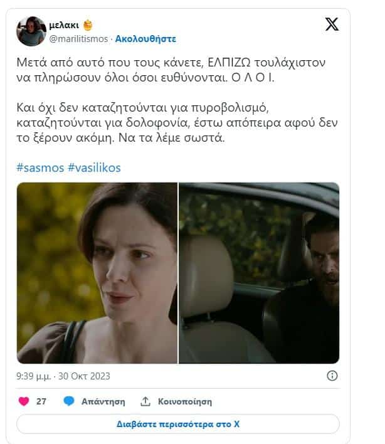Click the X logo icon
The height and width of the screenshot is (444, 385).
tap(332, 24)
